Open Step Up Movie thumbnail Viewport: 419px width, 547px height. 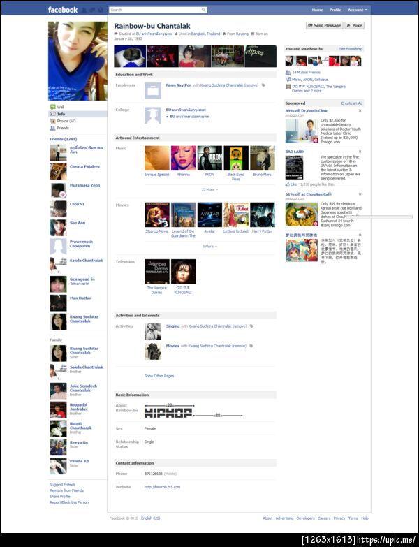pyautogui.click(x=157, y=215)
